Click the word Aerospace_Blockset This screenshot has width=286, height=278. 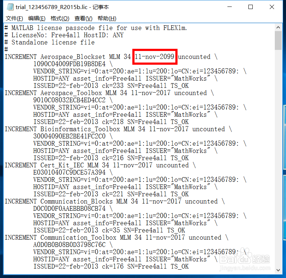(x=73, y=57)
